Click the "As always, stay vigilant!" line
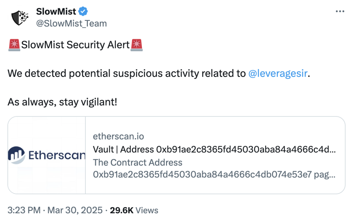The height and width of the screenshot is (221, 353). tap(62, 103)
